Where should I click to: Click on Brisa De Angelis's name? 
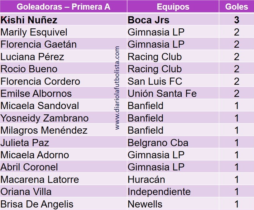[37, 204]
